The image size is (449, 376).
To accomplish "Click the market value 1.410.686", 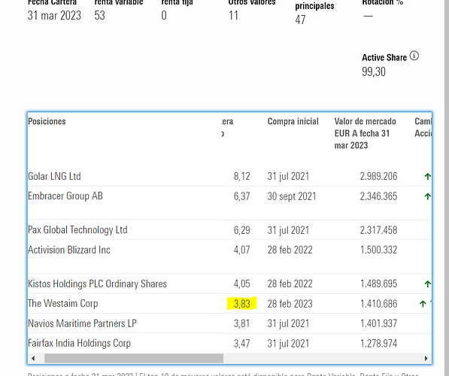I will click(378, 304).
